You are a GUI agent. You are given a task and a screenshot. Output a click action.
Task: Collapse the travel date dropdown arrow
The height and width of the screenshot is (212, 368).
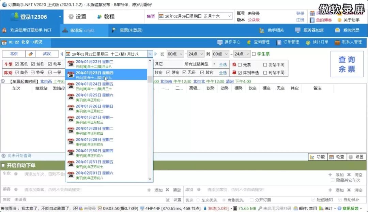point(150,54)
